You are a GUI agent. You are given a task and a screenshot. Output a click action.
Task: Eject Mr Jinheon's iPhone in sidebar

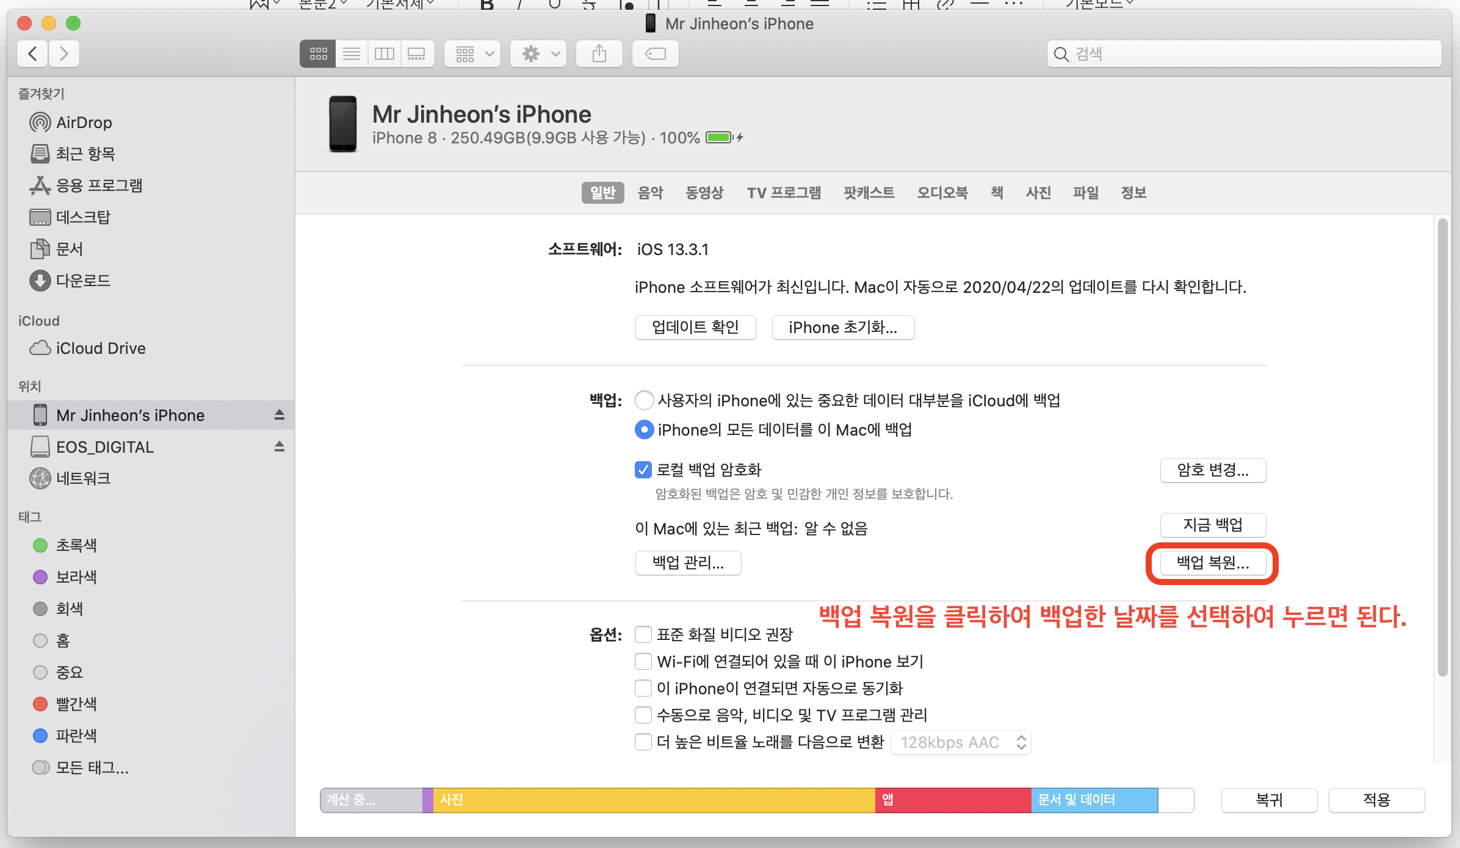click(x=280, y=415)
